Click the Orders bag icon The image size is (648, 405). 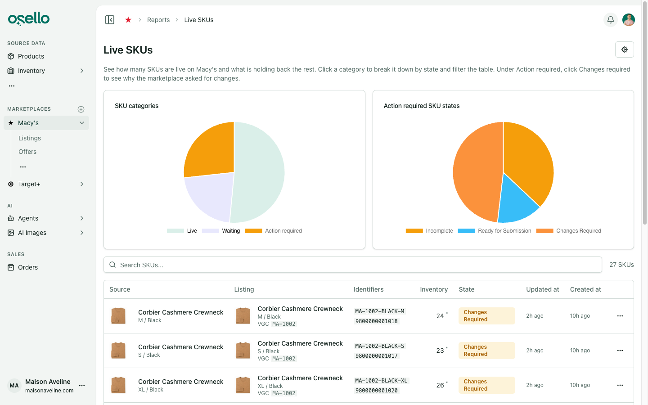pyautogui.click(x=11, y=267)
